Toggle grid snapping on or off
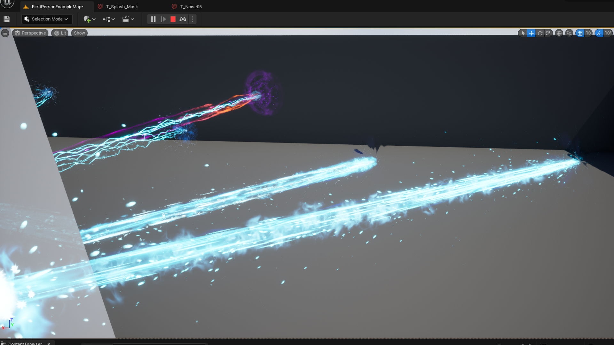This screenshot has height=345, width=614. [x=580, y=33]
